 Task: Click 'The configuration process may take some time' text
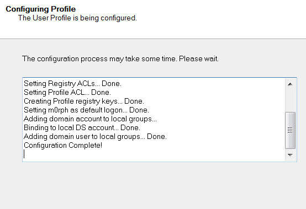coord(99,59)
